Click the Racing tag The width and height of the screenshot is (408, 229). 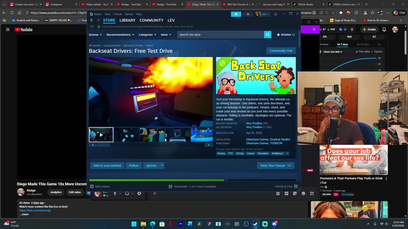coord(221,153)
